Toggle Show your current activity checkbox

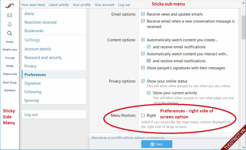[x=149, y=93]
